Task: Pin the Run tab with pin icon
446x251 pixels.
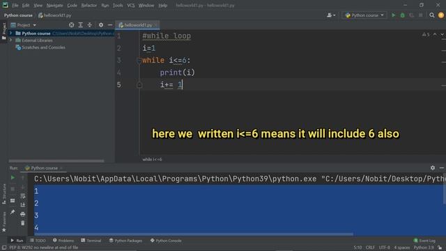Action: 13,212
